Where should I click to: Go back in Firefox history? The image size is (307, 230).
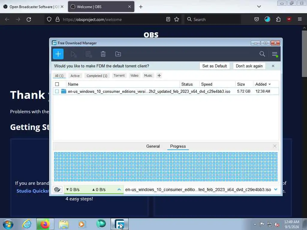[7, 19]
